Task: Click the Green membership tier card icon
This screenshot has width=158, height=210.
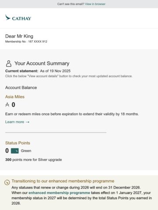Action: tap(15, 151)
